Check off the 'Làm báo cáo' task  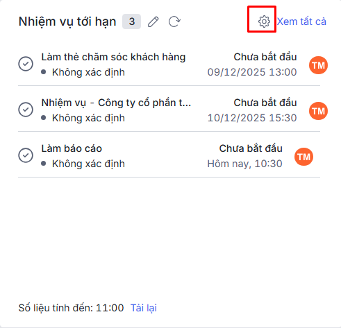[26, 155]
